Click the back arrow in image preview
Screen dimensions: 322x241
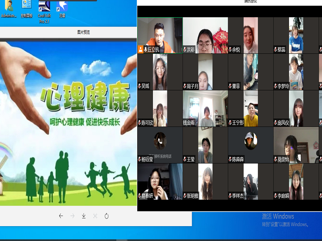pos(61,216)
